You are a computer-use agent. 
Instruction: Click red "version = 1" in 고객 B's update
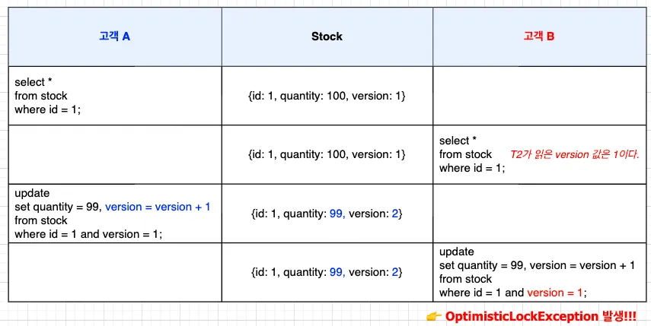pyautogui.click(x=555, y=293)
